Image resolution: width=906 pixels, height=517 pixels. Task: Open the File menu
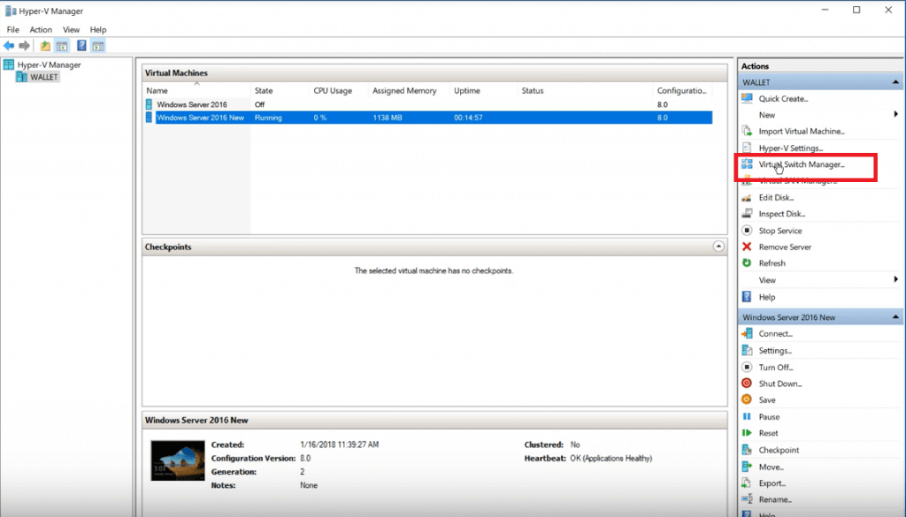[12, 29]
